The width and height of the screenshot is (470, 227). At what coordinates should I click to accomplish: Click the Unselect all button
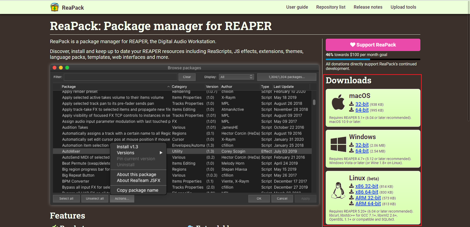[95, 198]
